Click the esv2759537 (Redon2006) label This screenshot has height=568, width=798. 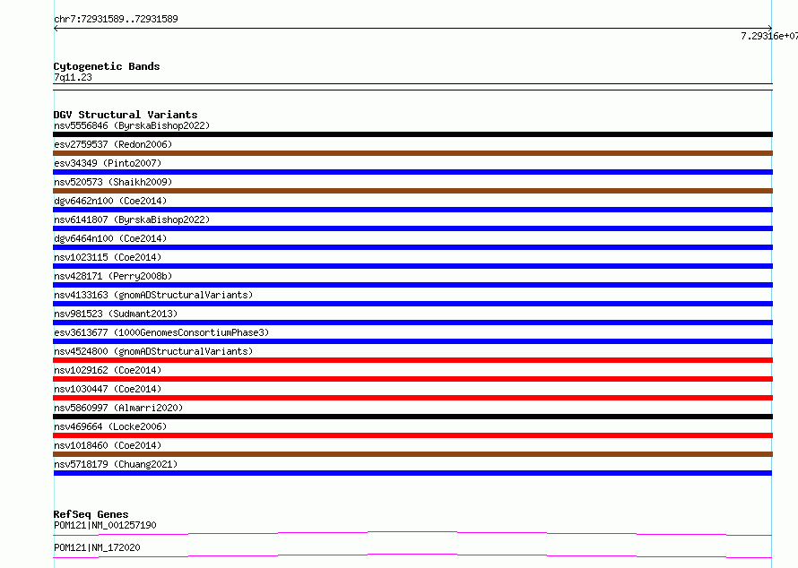(x=113, y=144)
